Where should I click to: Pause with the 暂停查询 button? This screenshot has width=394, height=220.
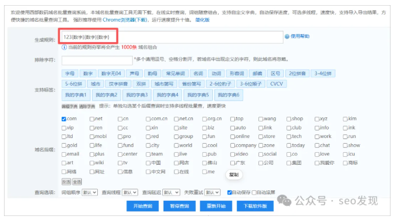pyautogui.click(x=180, y=206)
